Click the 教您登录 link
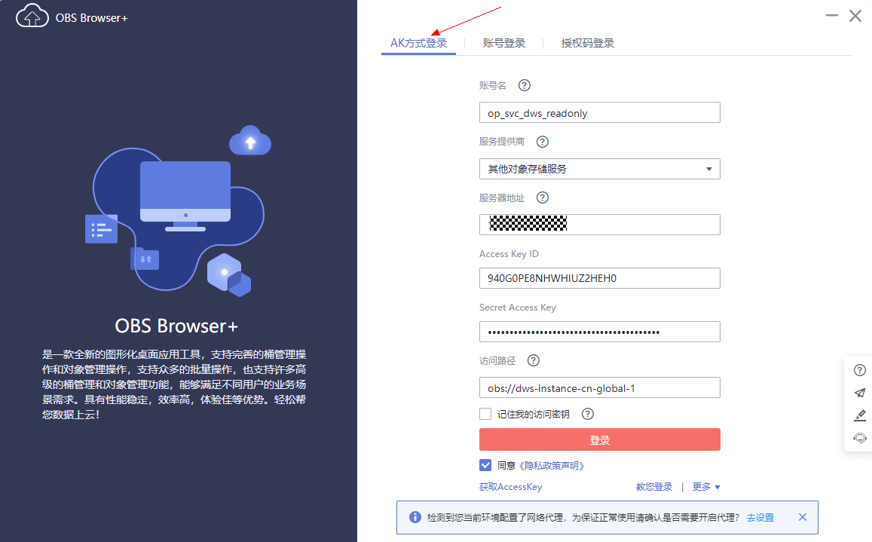 [654, 487]
